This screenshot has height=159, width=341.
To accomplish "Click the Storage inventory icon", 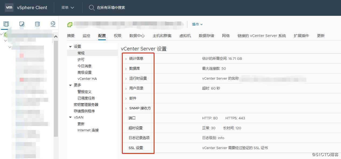I will [x=37, y=24].
